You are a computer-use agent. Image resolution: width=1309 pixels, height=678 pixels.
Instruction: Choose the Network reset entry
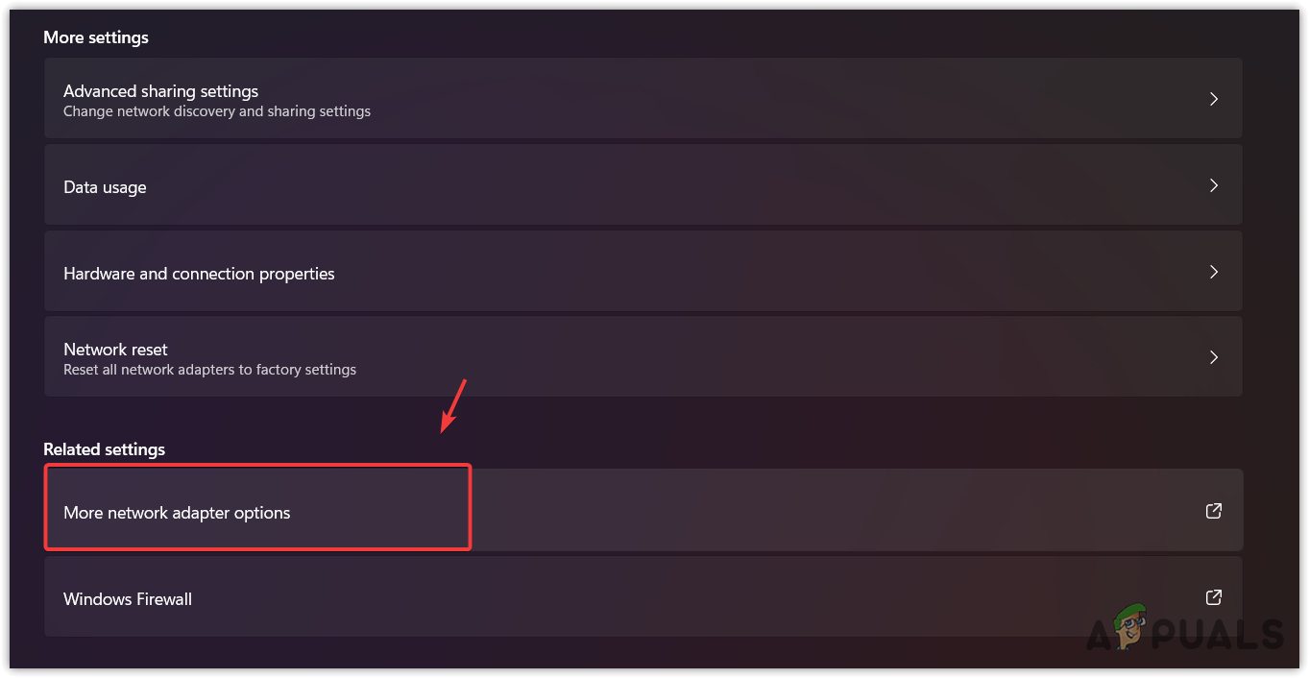tap(115, 350)
